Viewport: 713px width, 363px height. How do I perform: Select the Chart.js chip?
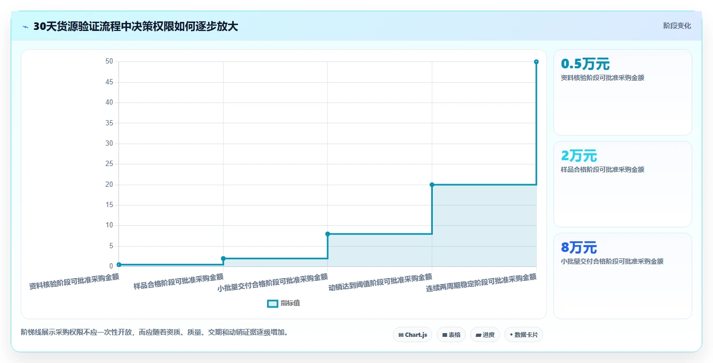[x=413, y=335]
